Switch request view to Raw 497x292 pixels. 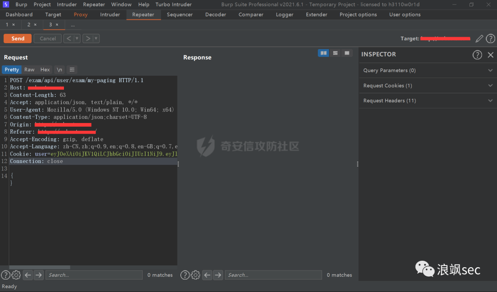[x=29, y=70]
